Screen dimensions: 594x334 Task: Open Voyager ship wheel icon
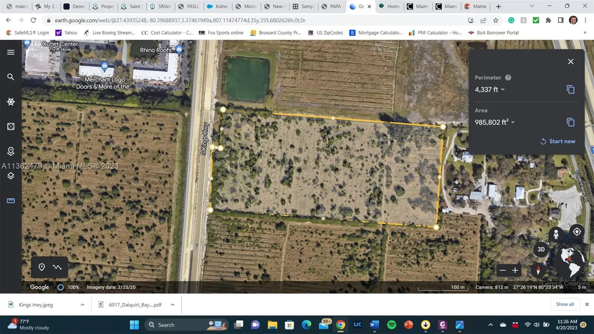click(x=11, y=102)
